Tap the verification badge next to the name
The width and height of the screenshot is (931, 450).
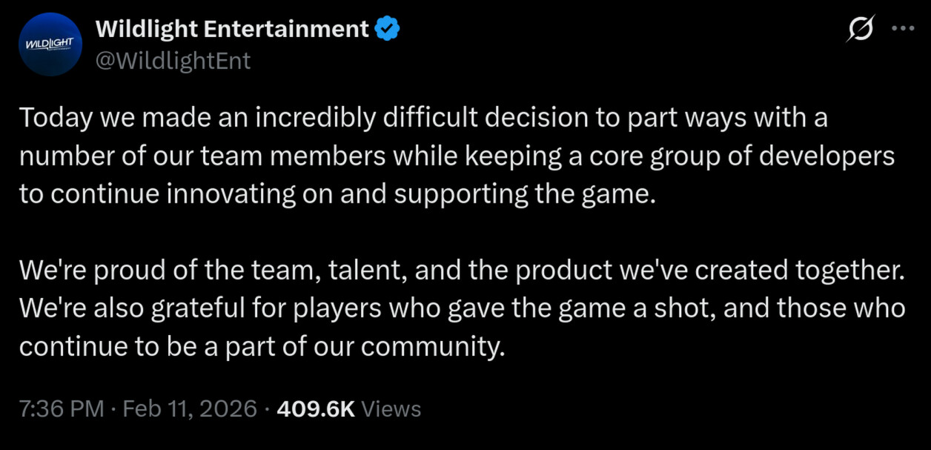(x=385, y=28)
